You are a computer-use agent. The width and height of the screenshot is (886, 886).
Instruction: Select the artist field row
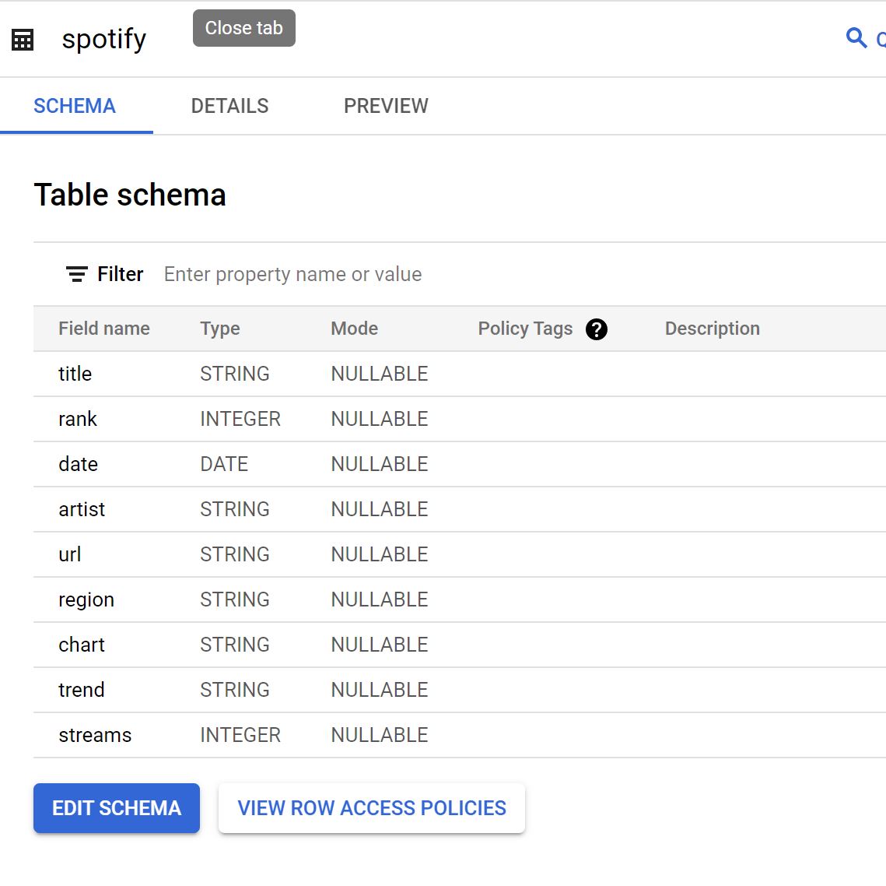[x=460, y=509]
